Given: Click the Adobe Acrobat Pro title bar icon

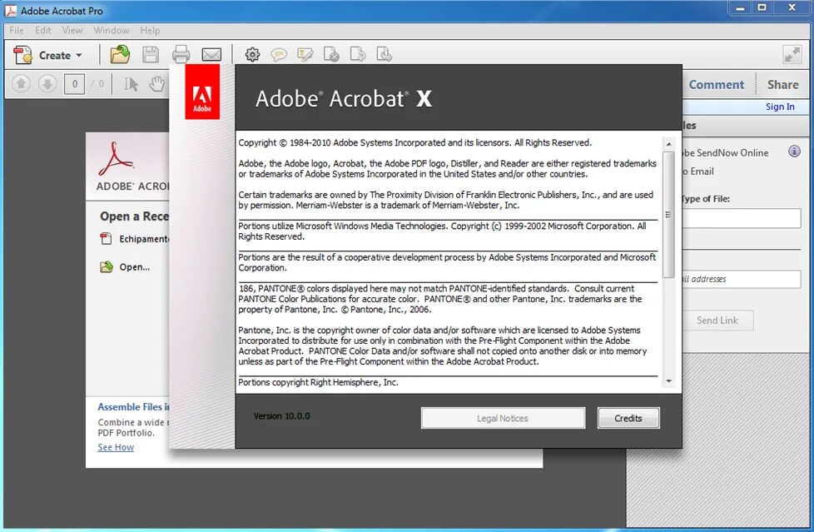Looking at the screenshot, I should tap(10, 11).
